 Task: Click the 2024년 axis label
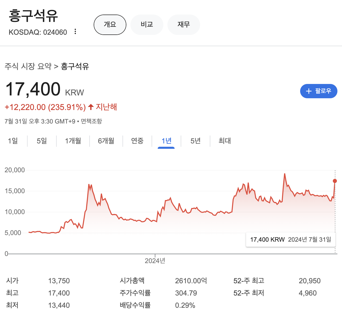pos(155,261)
